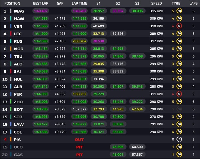
Task: Click the red PIT status for GAS
Action: pyautogui.click(x=79, y=155)
